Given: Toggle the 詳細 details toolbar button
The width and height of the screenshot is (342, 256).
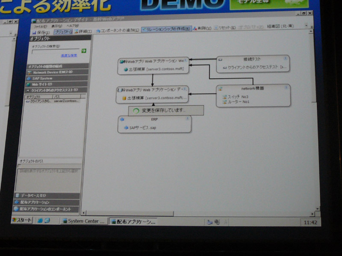Looking at the screenshot, I should click(x=83, y=32).
